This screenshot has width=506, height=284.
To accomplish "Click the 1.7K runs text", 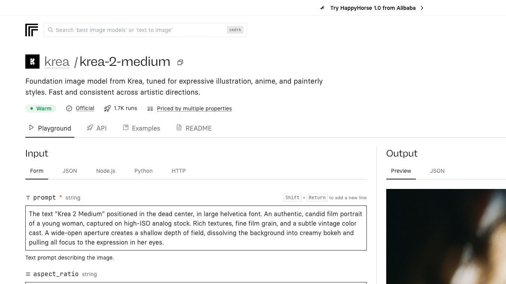I will 125,108.
